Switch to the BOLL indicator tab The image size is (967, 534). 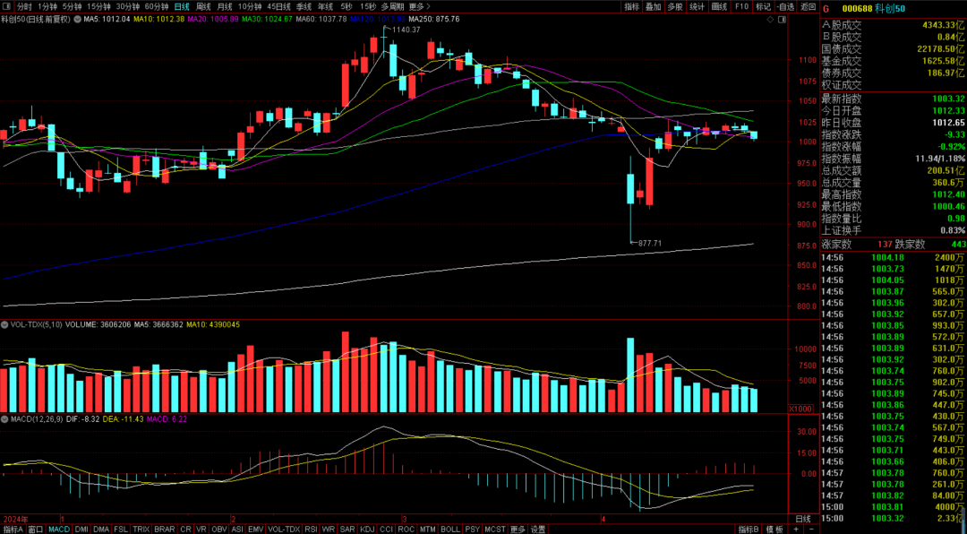tap(449, 529)
